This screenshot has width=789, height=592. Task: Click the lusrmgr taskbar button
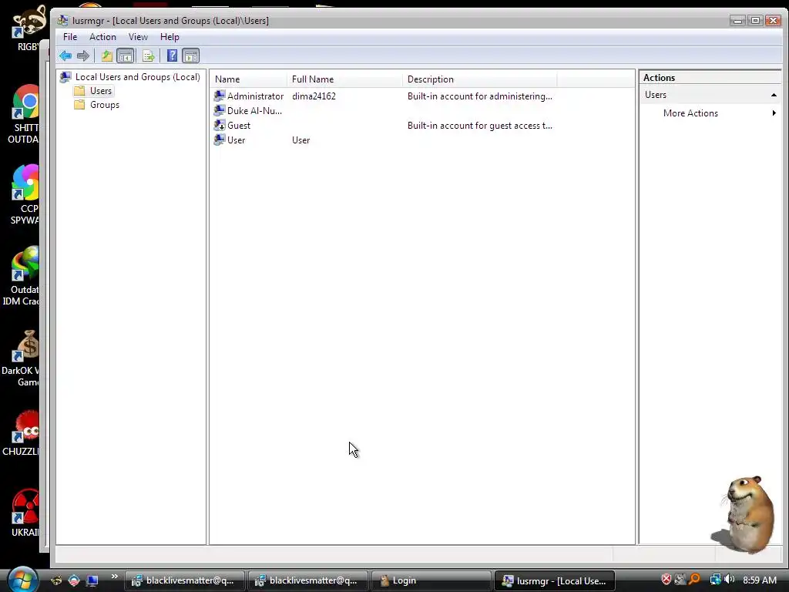pyautogui.click(x=554, y=580)
